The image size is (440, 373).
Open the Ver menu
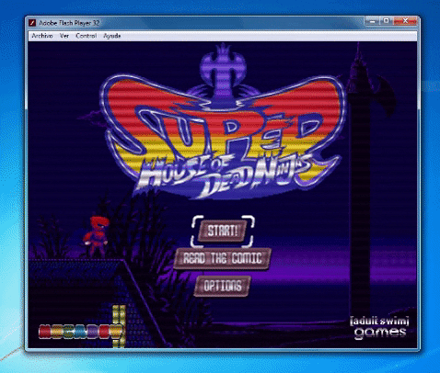click(64, 36)
